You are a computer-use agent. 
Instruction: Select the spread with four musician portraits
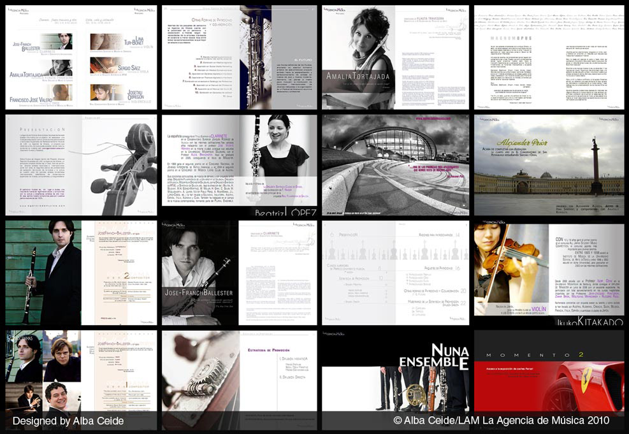click(81, 380)
